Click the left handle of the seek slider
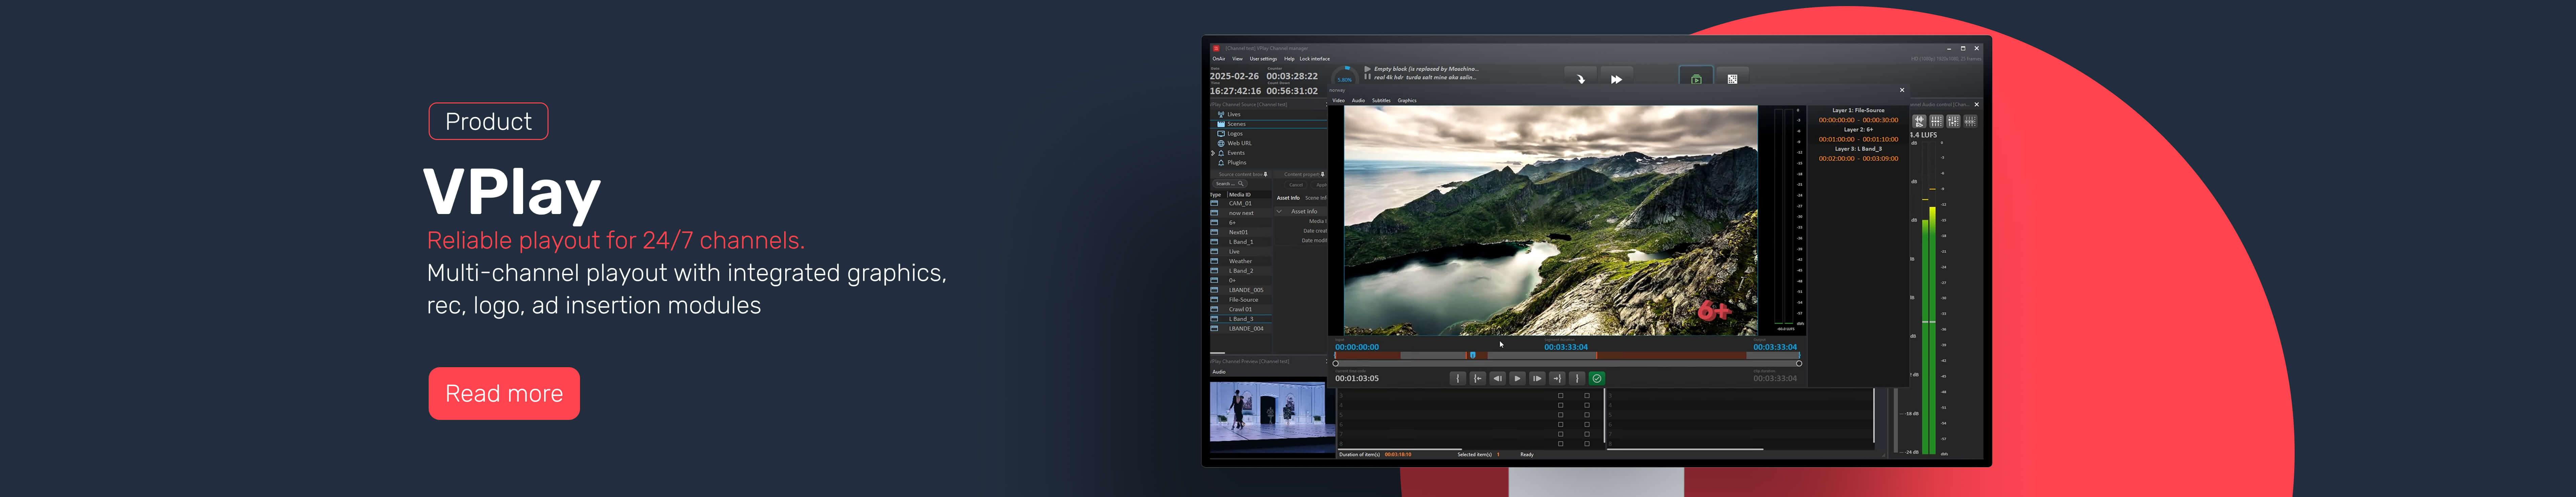This screenshot has height=497, width=2576. pos(1336,363)
